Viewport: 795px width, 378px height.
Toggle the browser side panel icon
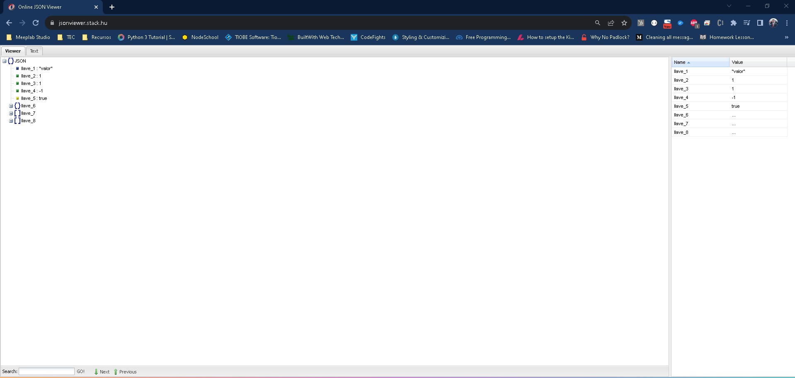pyautogui.click(x=760, y=23)
